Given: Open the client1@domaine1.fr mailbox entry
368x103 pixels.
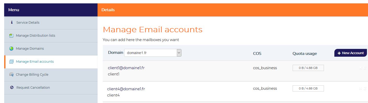Looking at the screenshot, I should click(x=126, y=68).
